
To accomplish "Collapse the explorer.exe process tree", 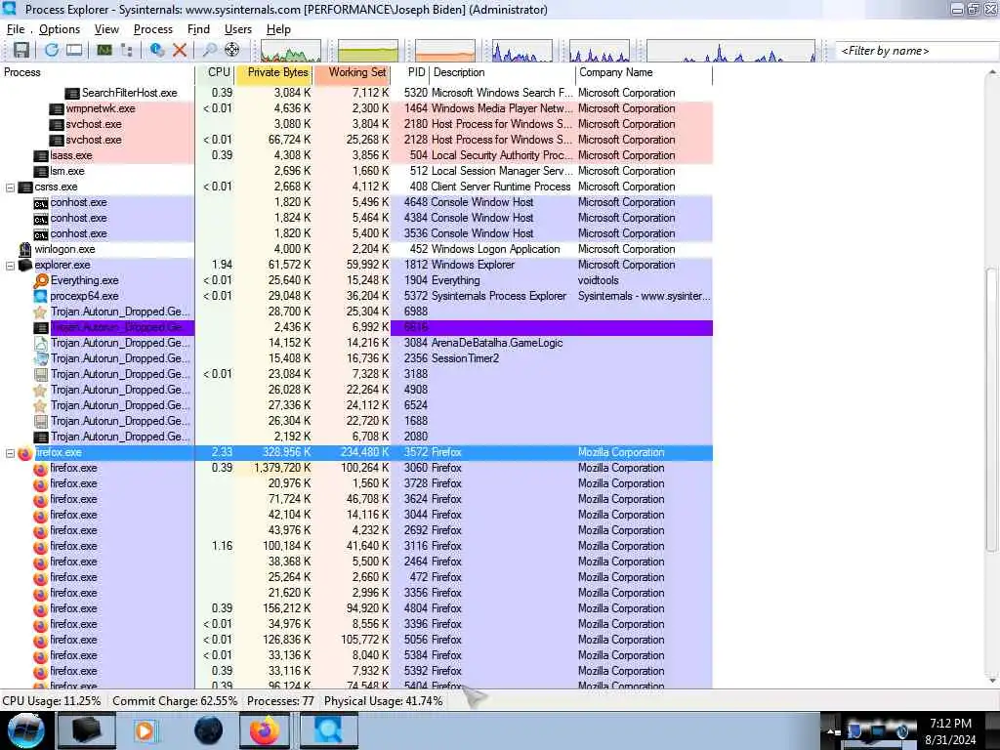I will coord(10,266).
